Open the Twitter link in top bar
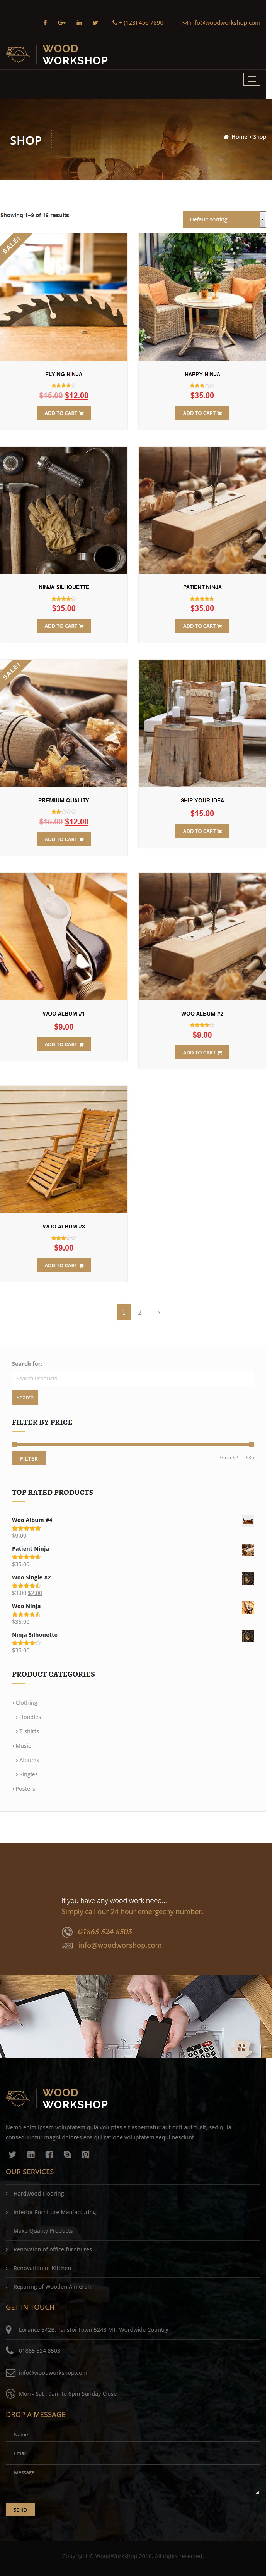This screenshot has width=272, height=2576. pyautogui.click(x=96, y=22)
